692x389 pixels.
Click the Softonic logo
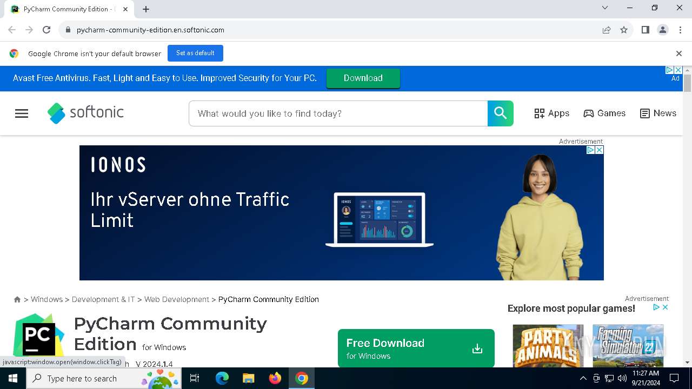[85, 113]
